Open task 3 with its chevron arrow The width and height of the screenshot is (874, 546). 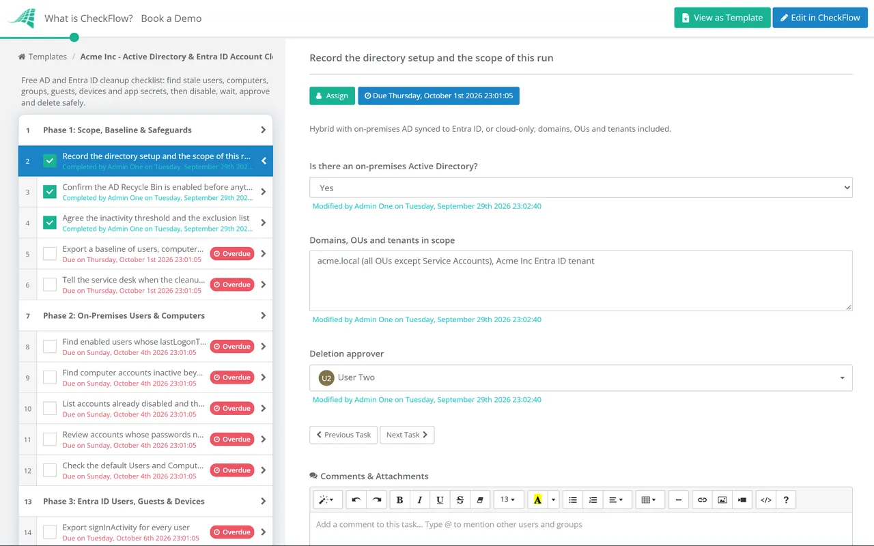pos(264,192)
